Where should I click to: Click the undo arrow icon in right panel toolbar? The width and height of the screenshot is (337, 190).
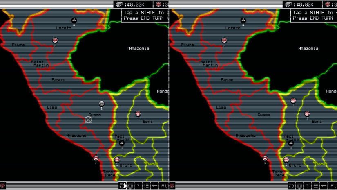tap(291, 185)
